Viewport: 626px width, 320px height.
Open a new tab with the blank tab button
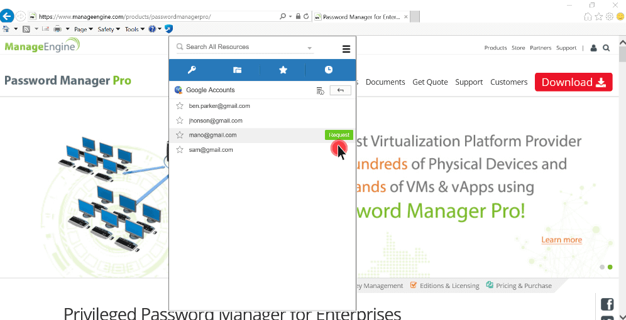[415, 17]
